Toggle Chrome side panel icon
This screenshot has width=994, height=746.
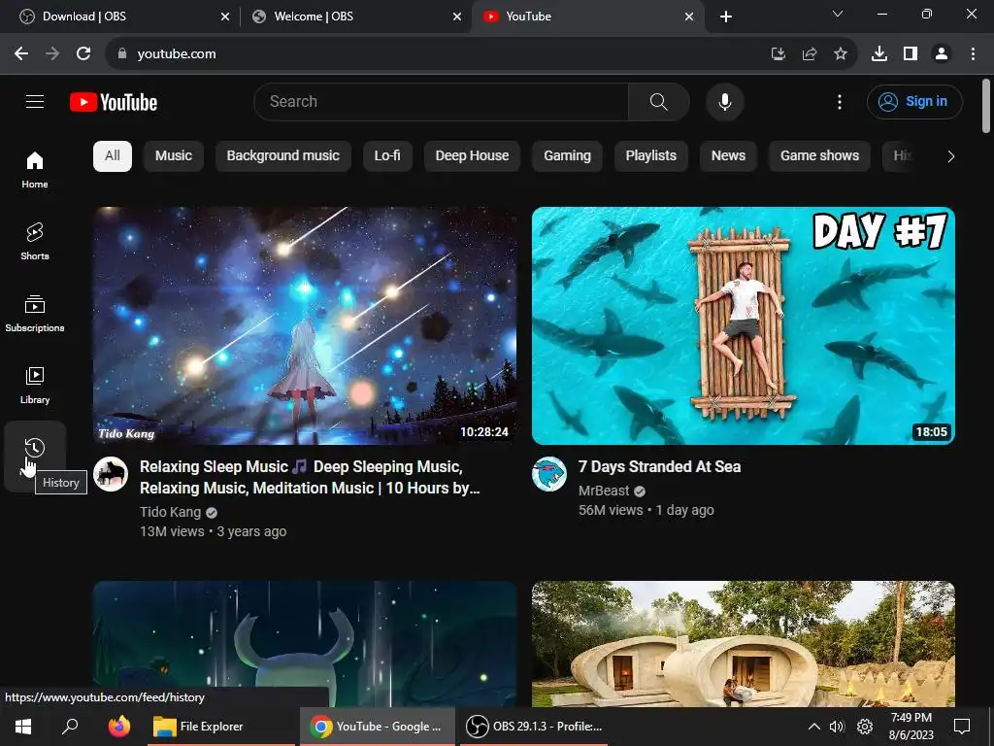(x=911, y=54)
